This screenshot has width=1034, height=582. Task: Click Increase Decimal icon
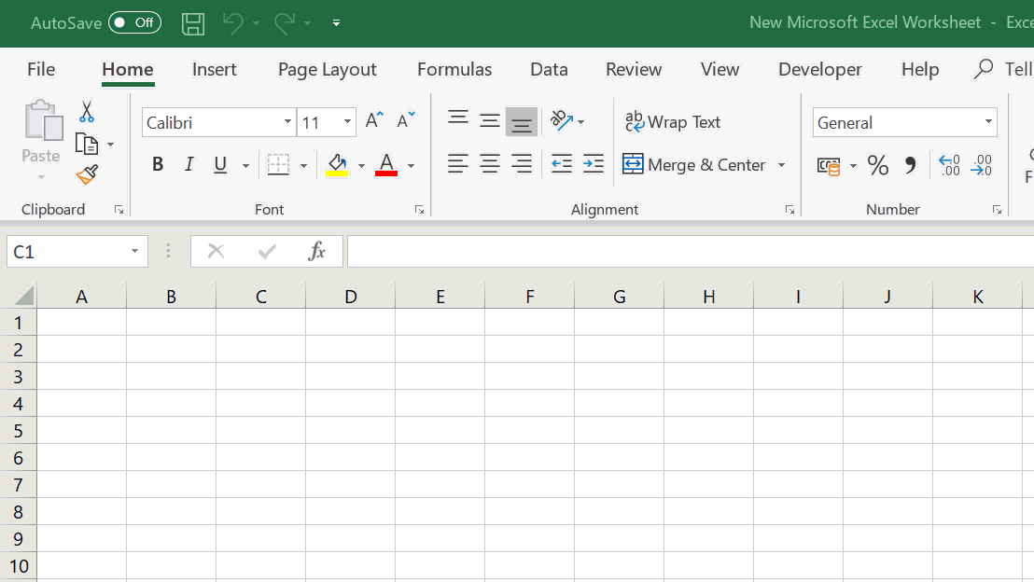click(949, 165)
